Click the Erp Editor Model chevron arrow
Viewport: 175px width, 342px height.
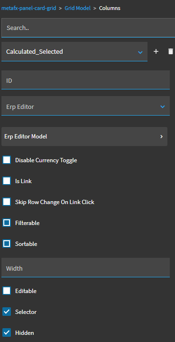162,137
